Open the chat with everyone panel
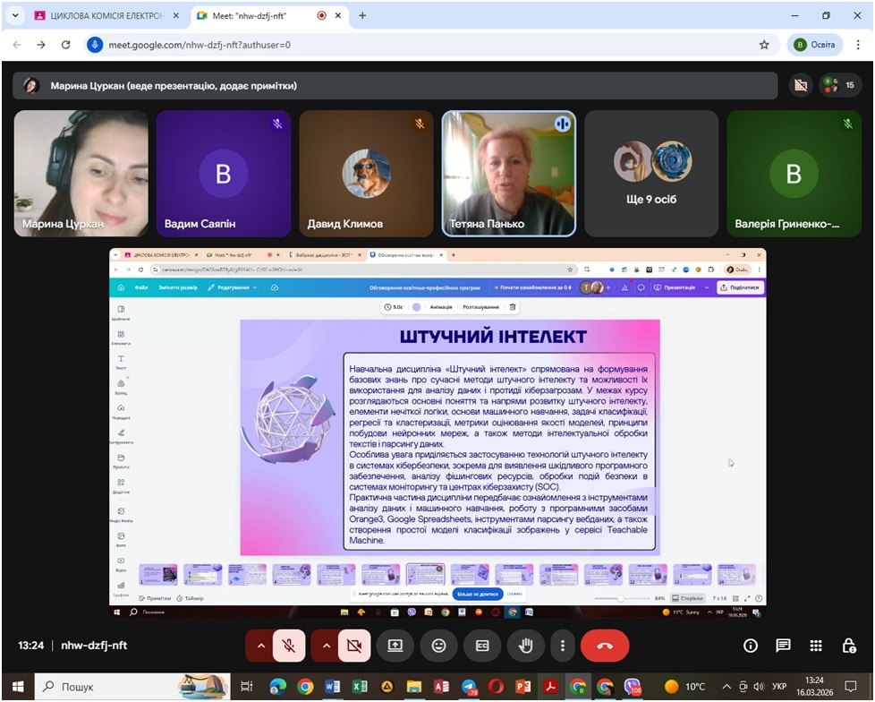 [x=783, y=645]
